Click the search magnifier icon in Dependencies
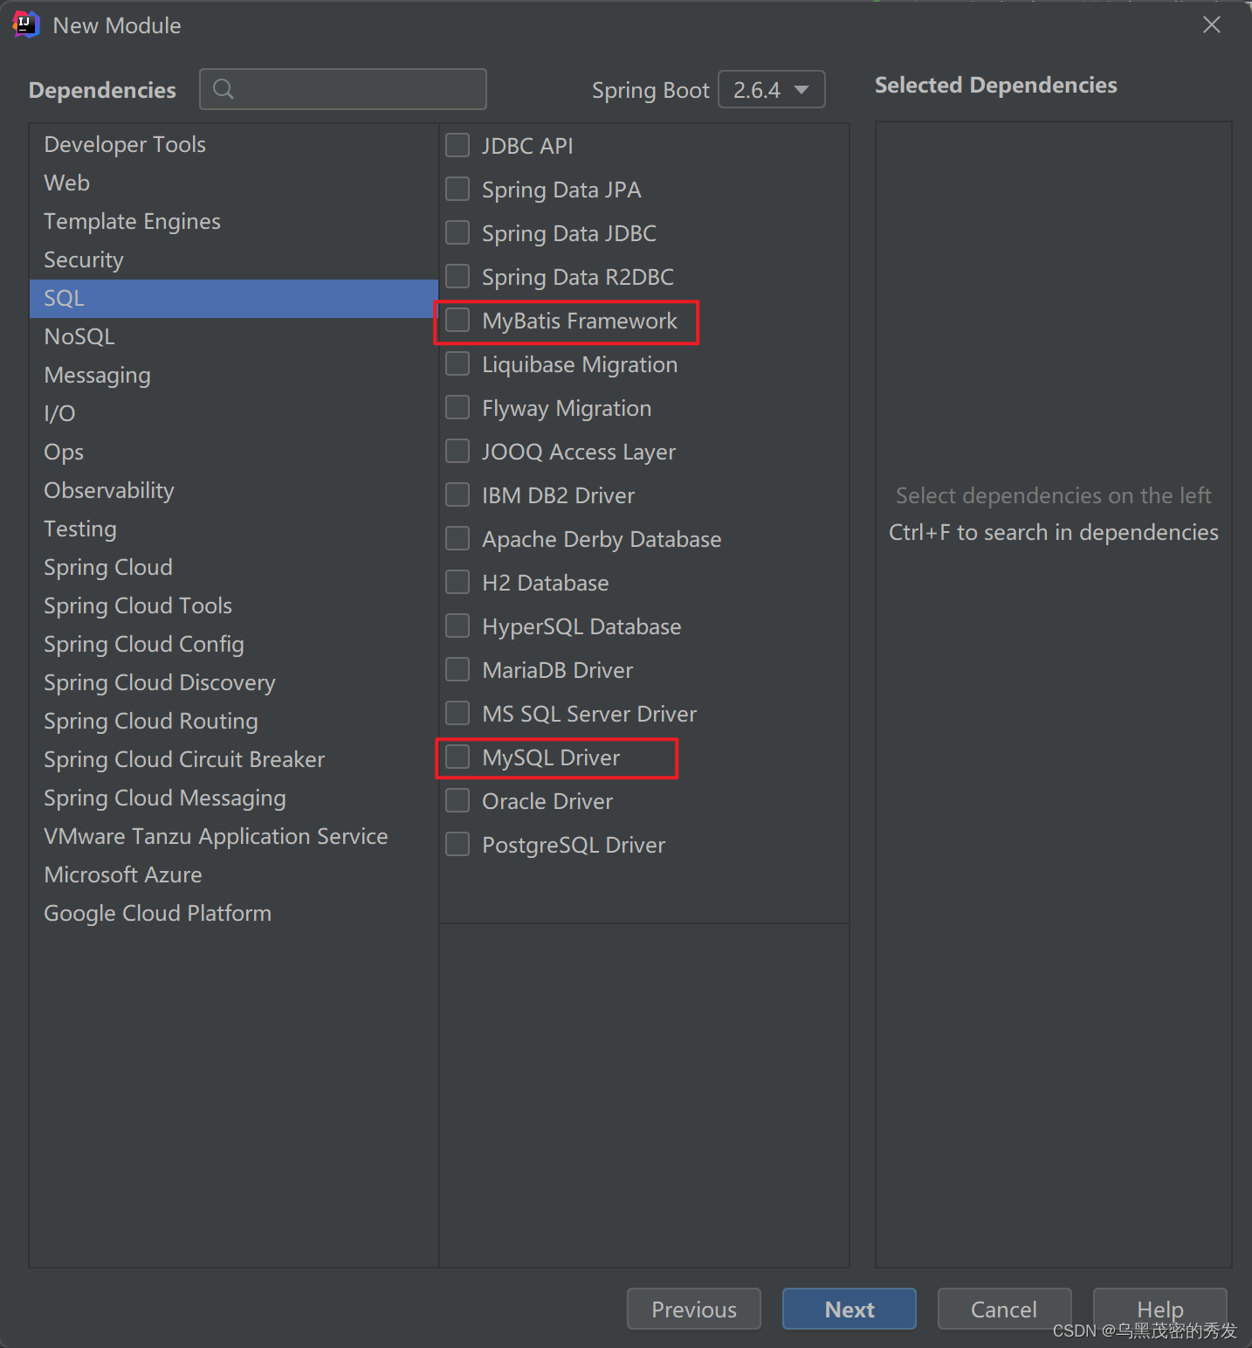1252x1348 pixels. pos(224,89)
